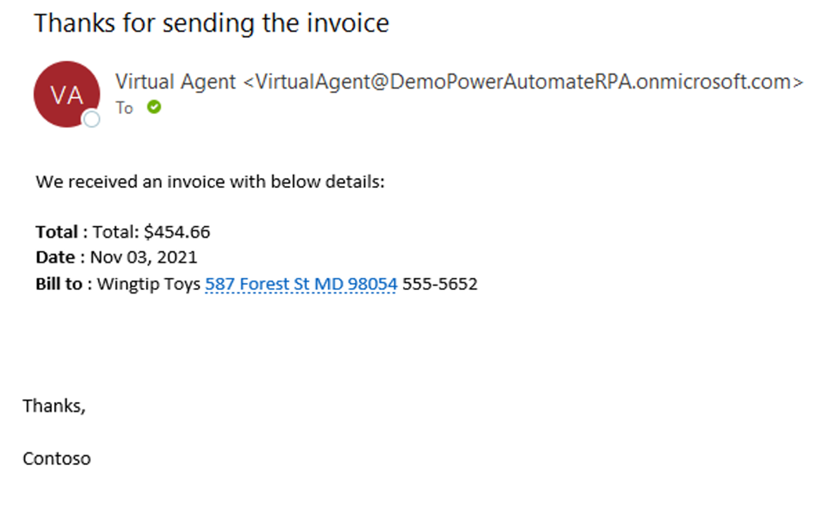825x512 pixels.
Task: Click the presence status circle on avatar
Action: (91, 119)
